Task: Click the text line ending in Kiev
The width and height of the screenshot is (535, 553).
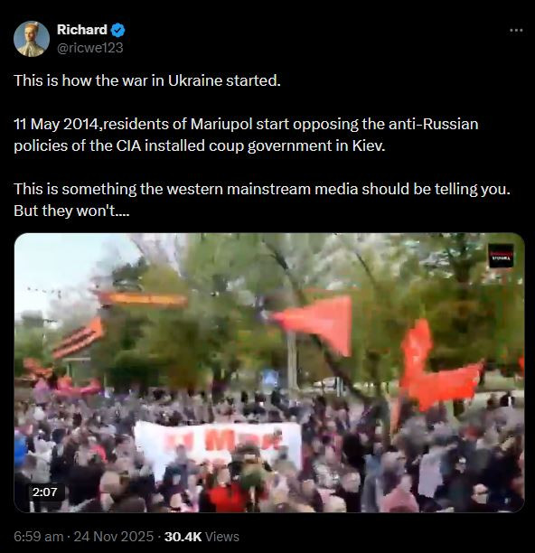Action: [x=200, y=145]
